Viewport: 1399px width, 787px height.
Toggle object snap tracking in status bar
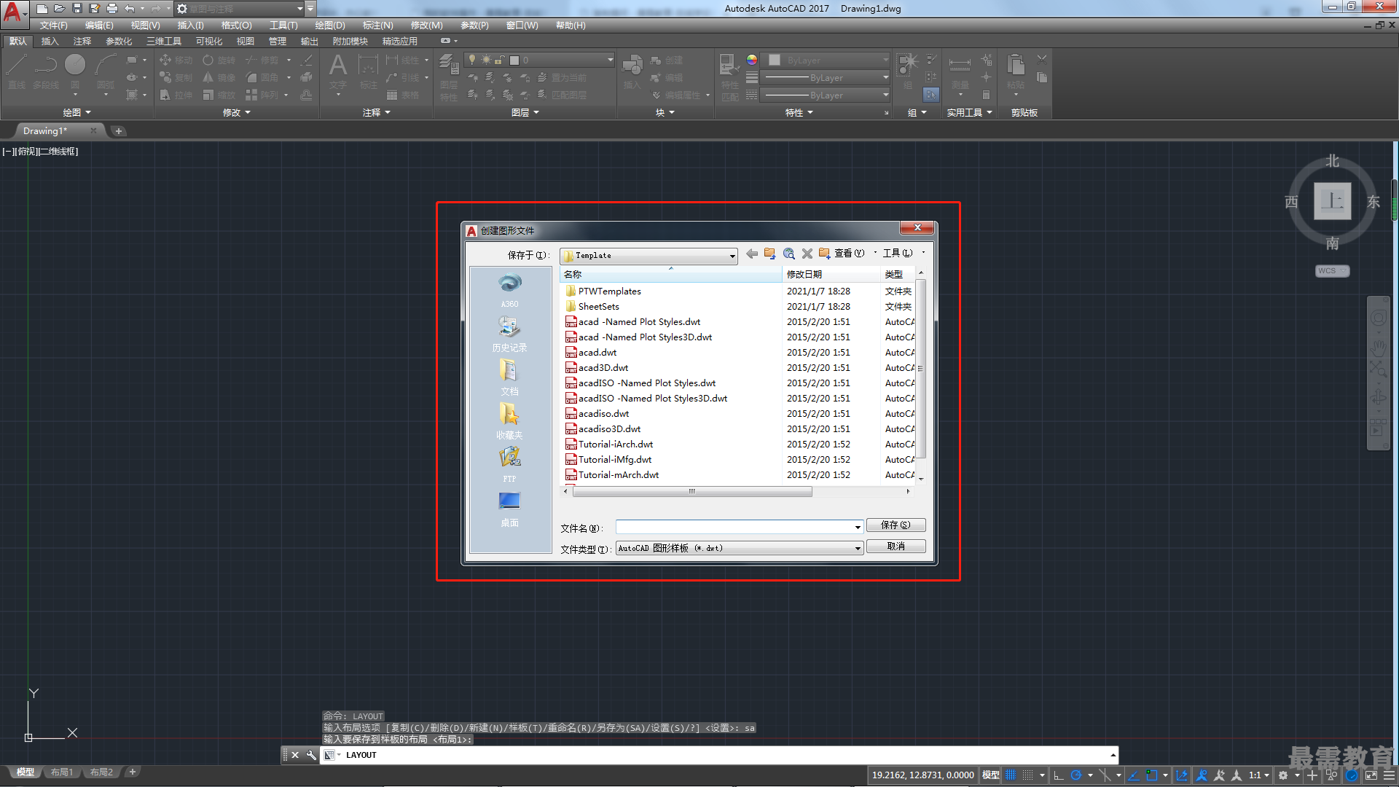[x=1134, y=775]
